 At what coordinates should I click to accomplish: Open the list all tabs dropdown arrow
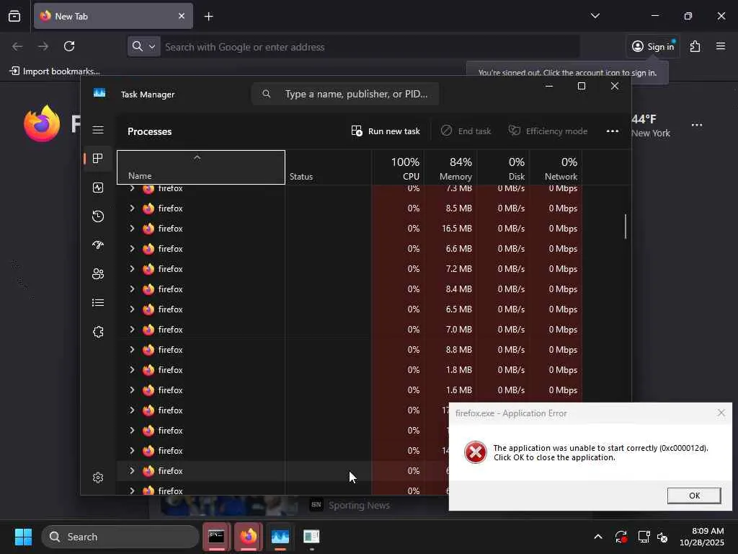(x=595, y=16)
